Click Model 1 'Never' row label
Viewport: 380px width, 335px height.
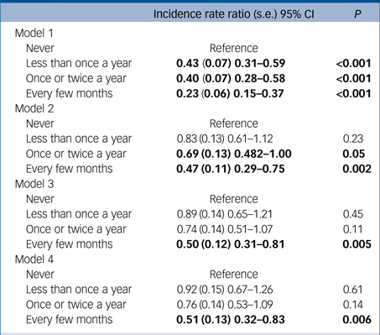pyautogui.click(x=40, y=48)
